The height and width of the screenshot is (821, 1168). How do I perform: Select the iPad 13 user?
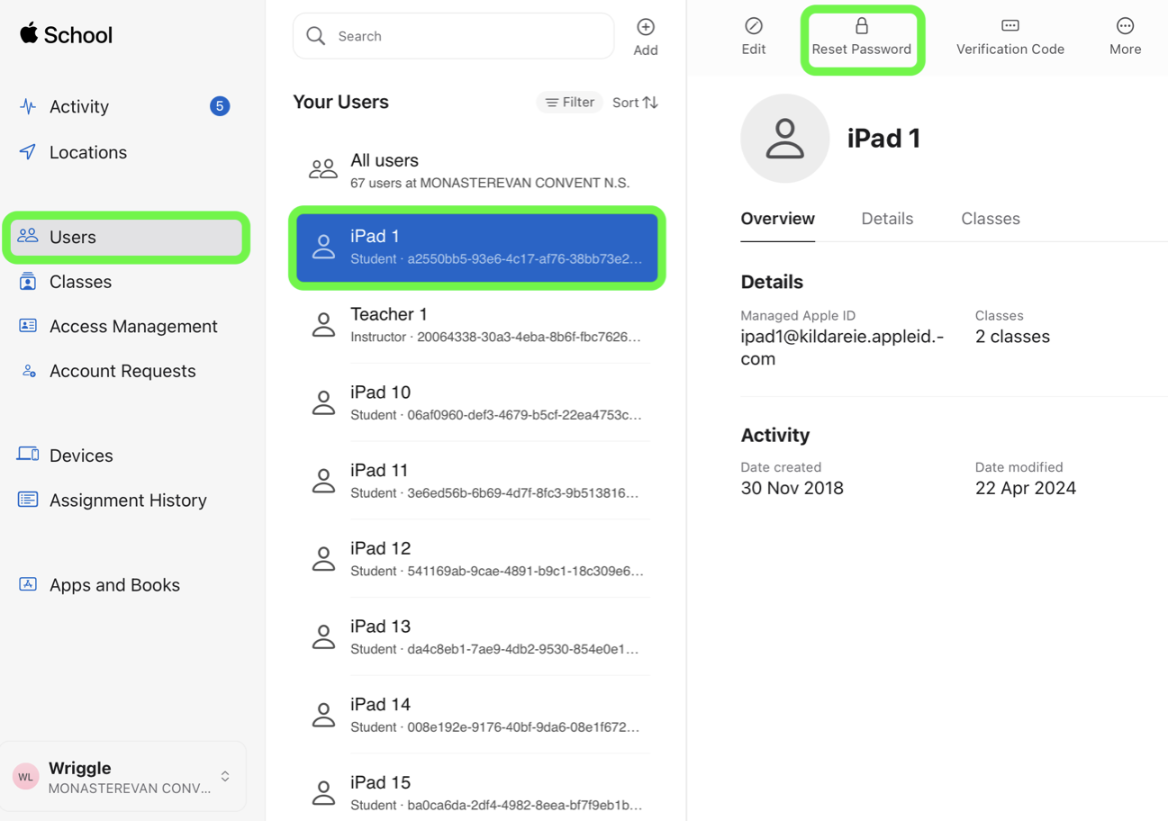point(477,636)
